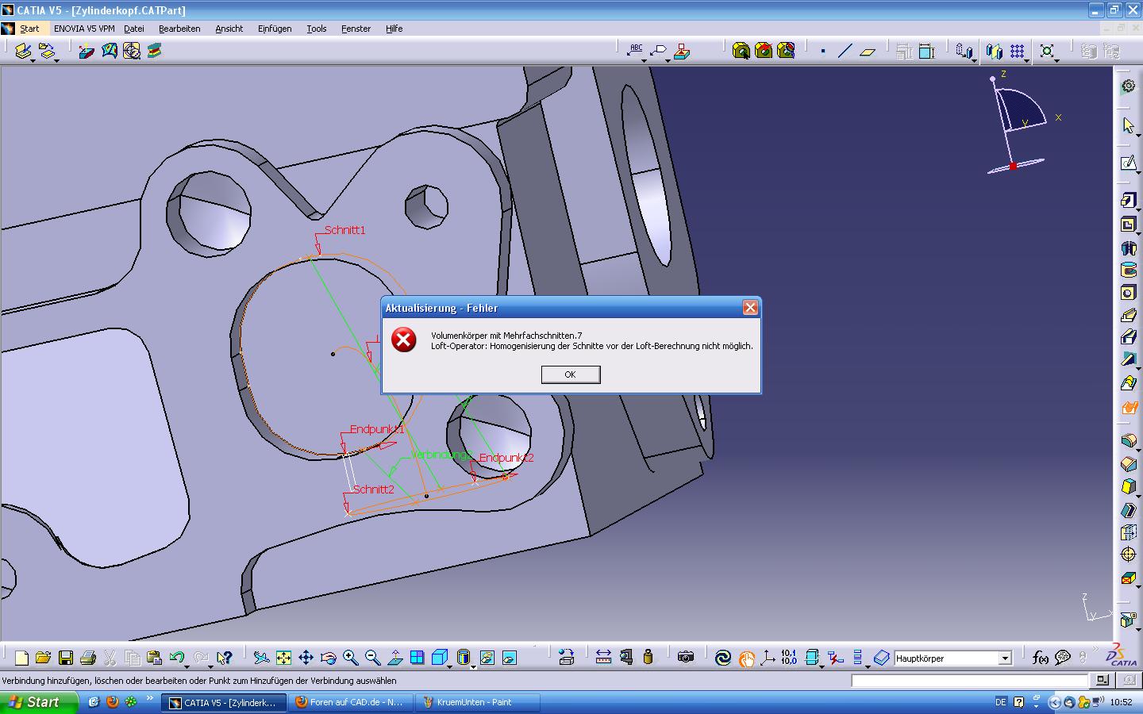Click the DE language indicator in tray
This screenshot has height=714, width=1143.
pos(1000,702)
